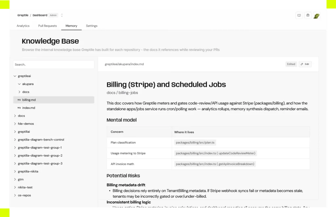Expand the greptilia-nikita chevron
The image size is (336, 217).
point(15,171)
